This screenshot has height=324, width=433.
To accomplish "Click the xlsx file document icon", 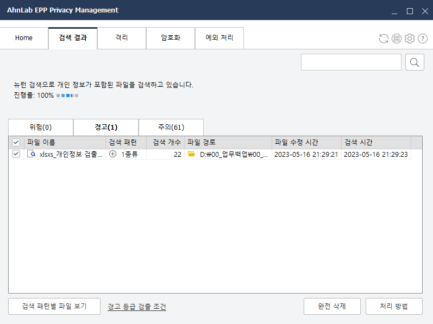I will 31,154.
